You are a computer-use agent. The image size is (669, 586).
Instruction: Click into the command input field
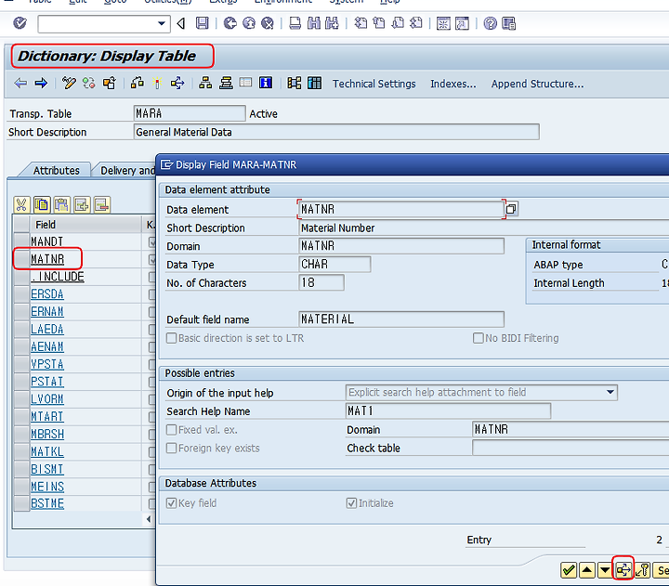pos(98,24)
